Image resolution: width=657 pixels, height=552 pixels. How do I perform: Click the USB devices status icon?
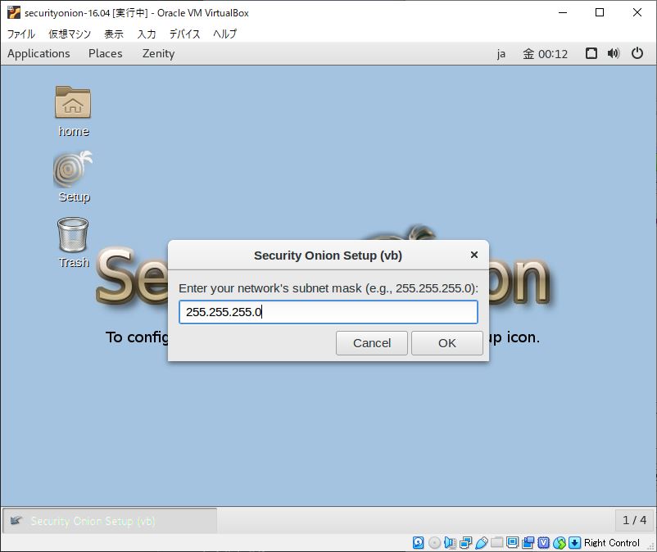[482, 543]
